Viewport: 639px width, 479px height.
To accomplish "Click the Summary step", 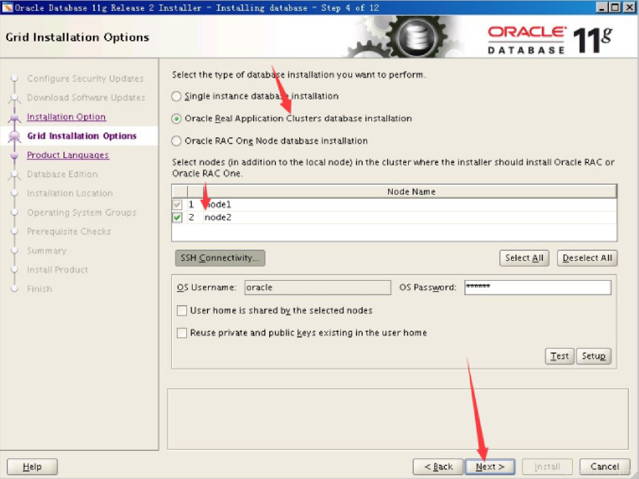I will [47, 251].
